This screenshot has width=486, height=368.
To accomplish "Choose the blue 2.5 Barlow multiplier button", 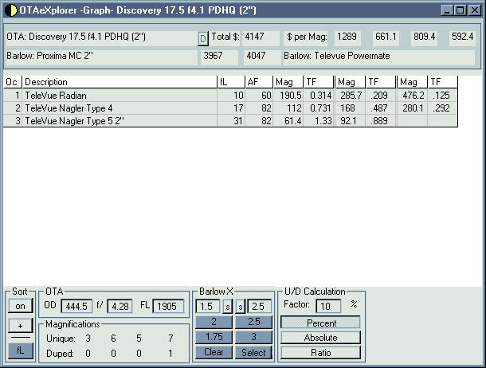I will pyautogui.click(x=253, y=322).
